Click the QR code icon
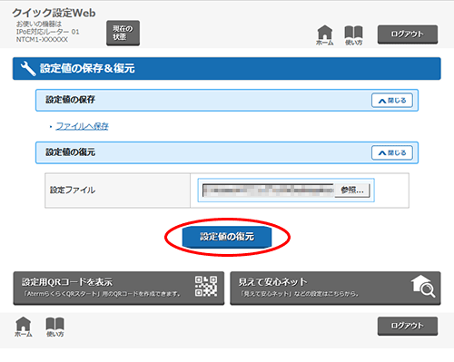 tap(206, 286)
